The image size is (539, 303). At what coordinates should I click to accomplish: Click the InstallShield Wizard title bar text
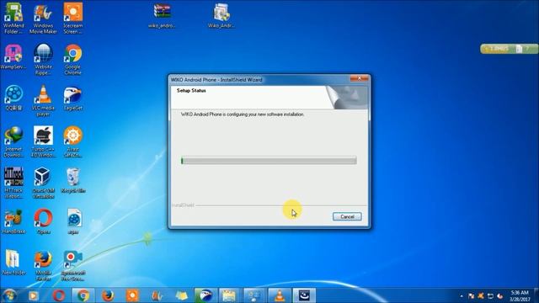tap(216, 80)
